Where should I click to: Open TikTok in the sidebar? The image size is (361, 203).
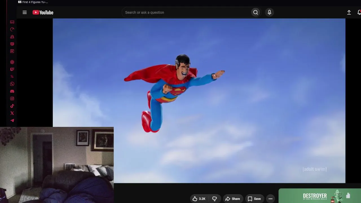pyautogui.click(x=12, y=106)
